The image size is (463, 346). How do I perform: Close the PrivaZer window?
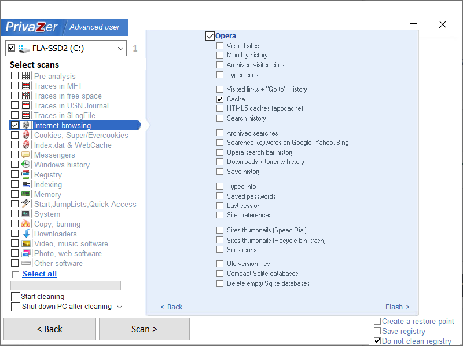click(443, 24)
